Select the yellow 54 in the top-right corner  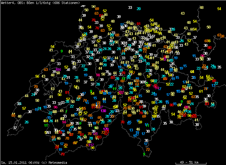point(219,9)
